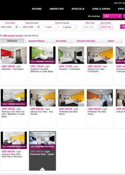Open the departure date calendar icon

coord(39,27)
